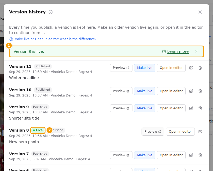
Task: Preview Version 10
Action: [121, 91]
